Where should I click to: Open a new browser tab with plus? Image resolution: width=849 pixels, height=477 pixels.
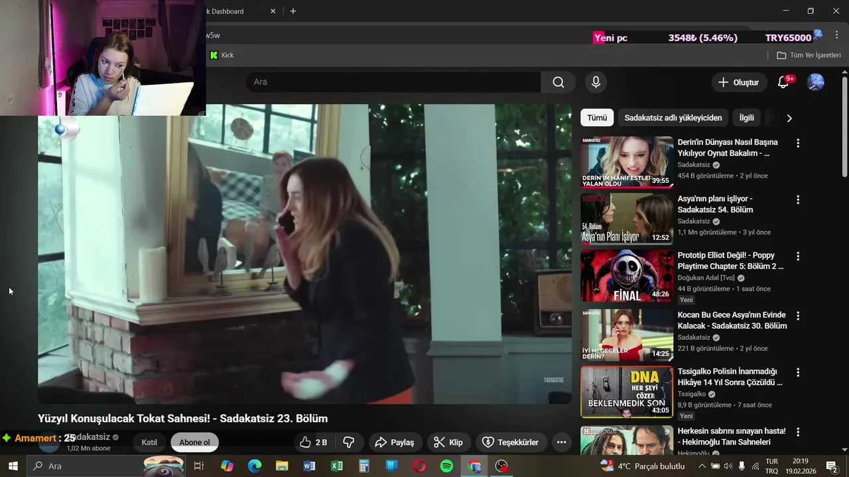(293, 11)
